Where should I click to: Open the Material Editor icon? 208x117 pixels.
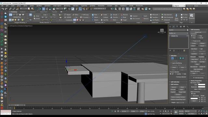click(x=138, y=9)
